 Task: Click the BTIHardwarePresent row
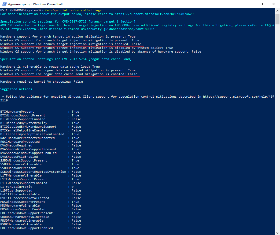40,112
